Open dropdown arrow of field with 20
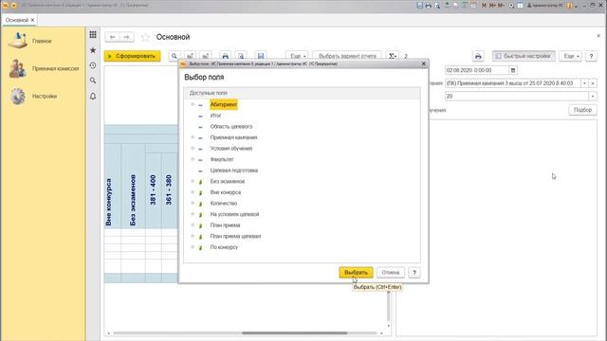607x341 pixels. click(593, 96)
